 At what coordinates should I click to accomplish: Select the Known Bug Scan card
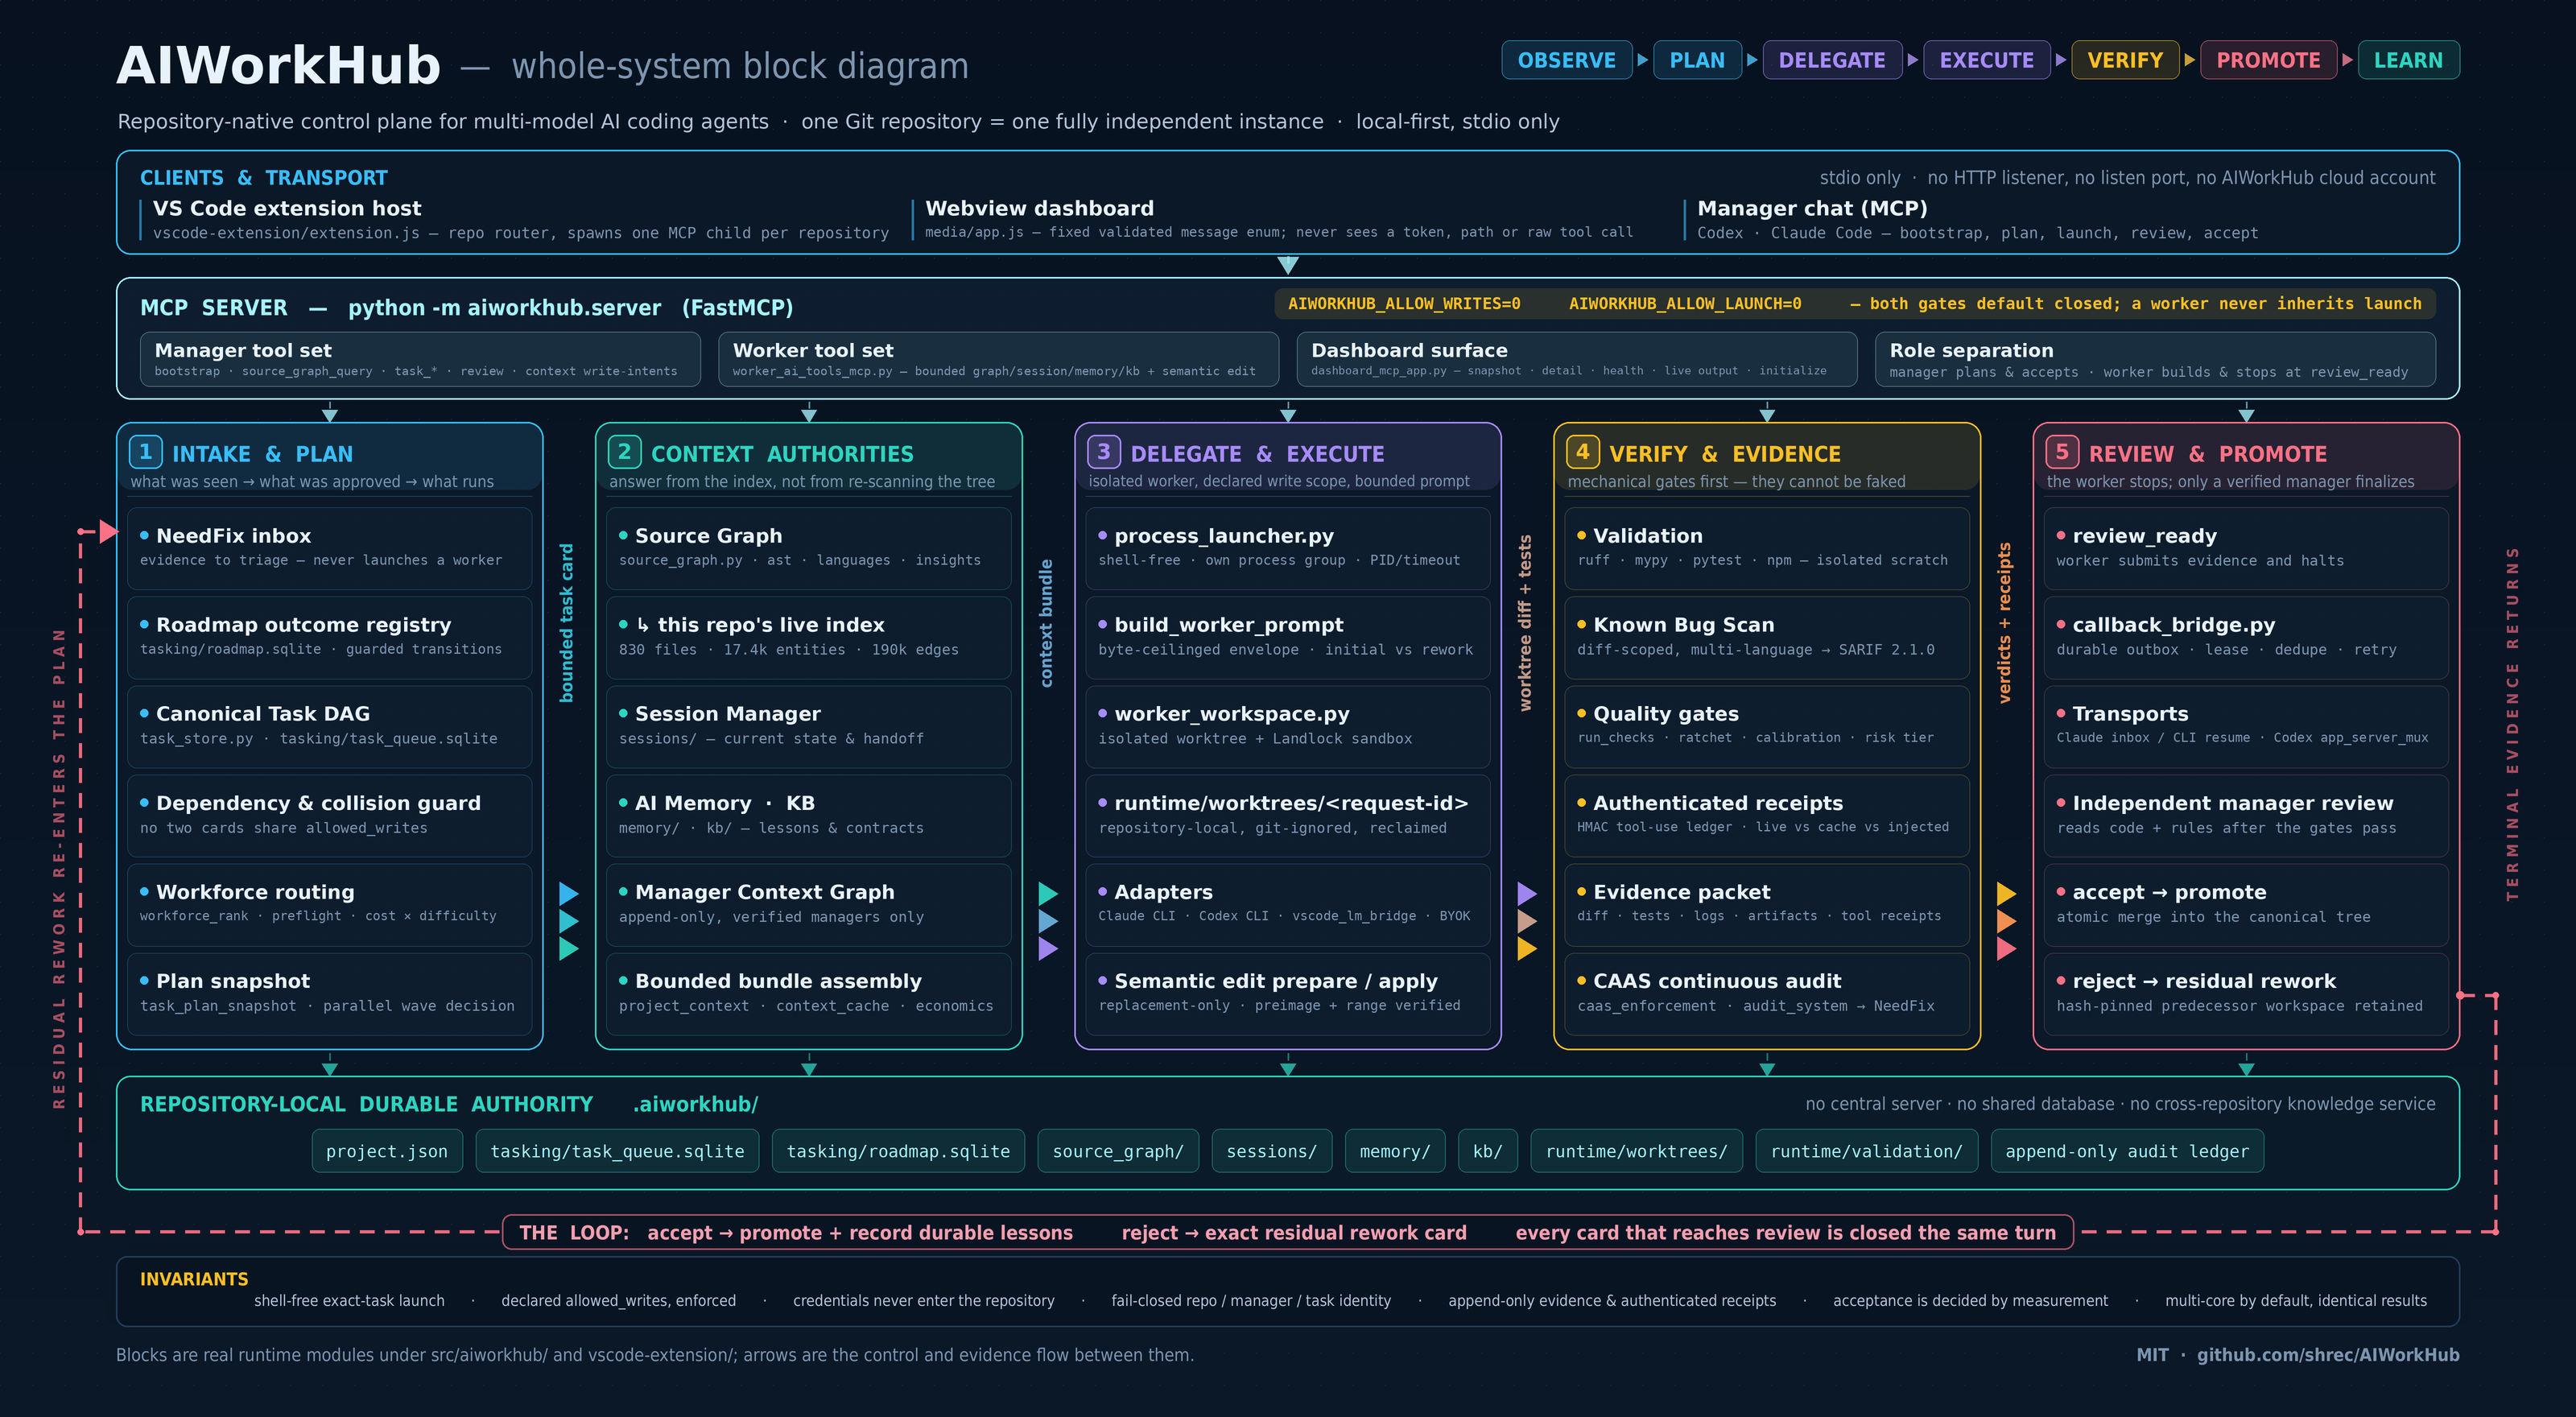[x=1767, y=637]
